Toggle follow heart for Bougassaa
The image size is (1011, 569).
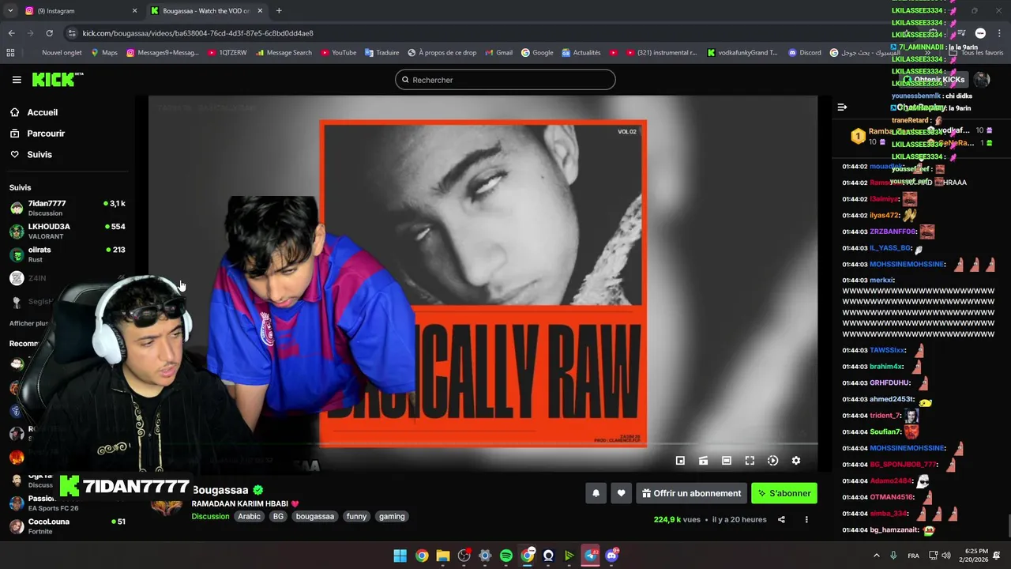point(621,493)
